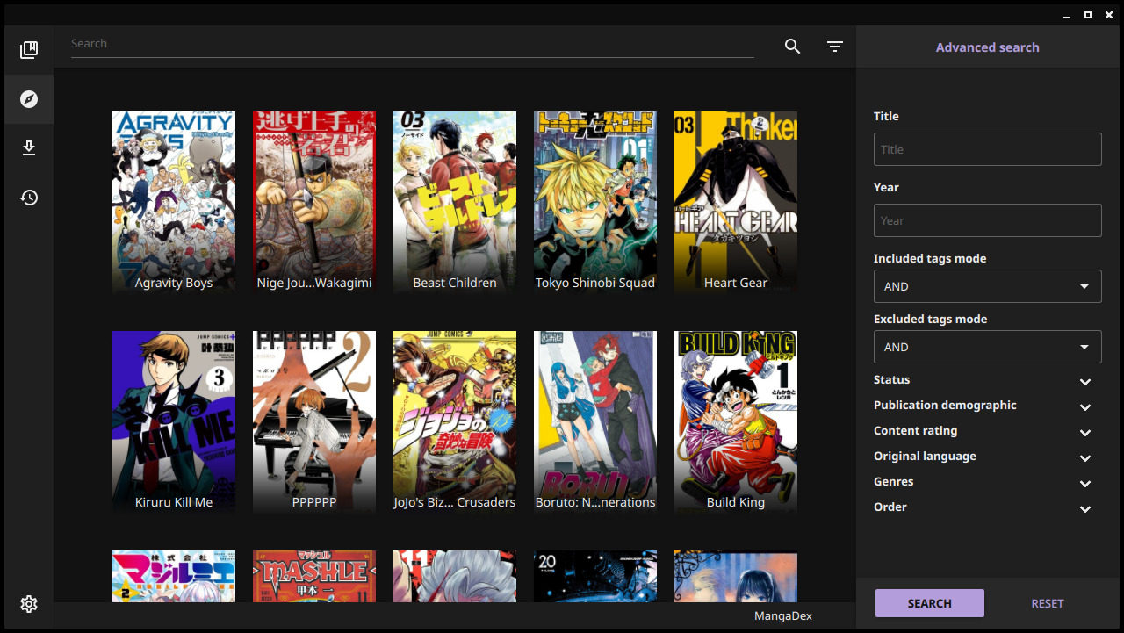Open Nige Jou...Wakagimi manga cover
This screenshot has width=1124, height=633.
click(x=314, y=202)
